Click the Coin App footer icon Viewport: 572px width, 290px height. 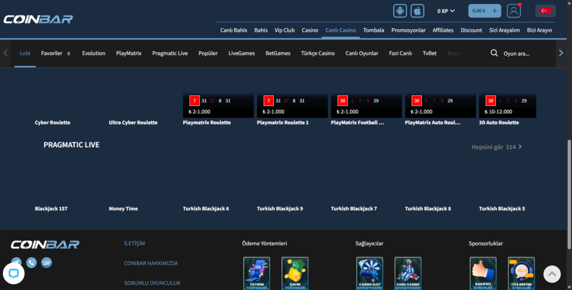coord(46,262)
